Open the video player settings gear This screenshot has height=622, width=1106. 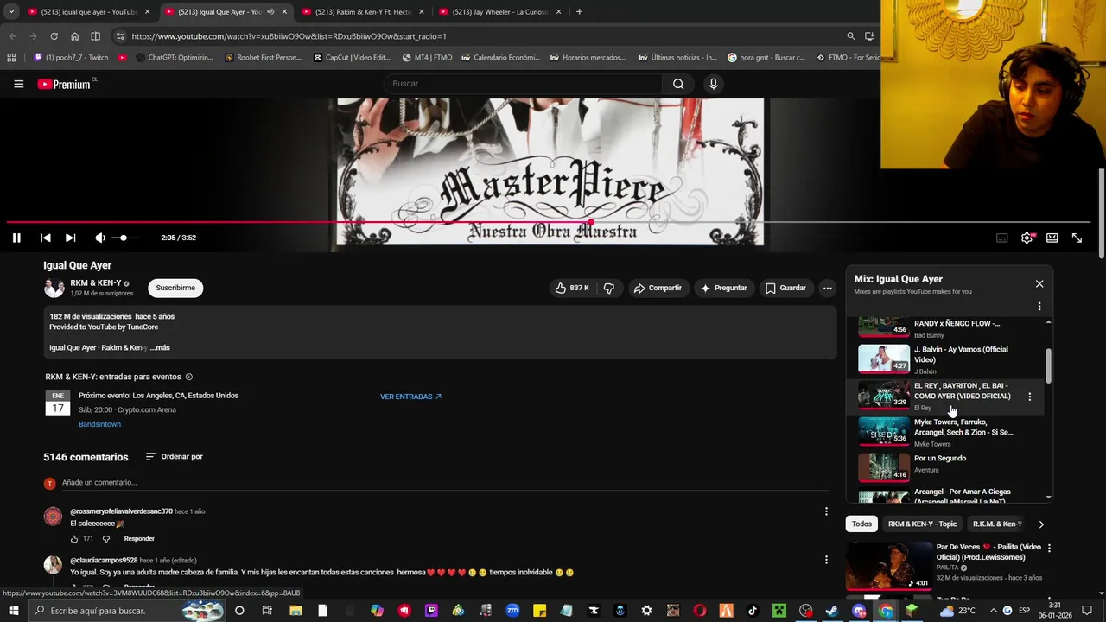(1027, 238)
